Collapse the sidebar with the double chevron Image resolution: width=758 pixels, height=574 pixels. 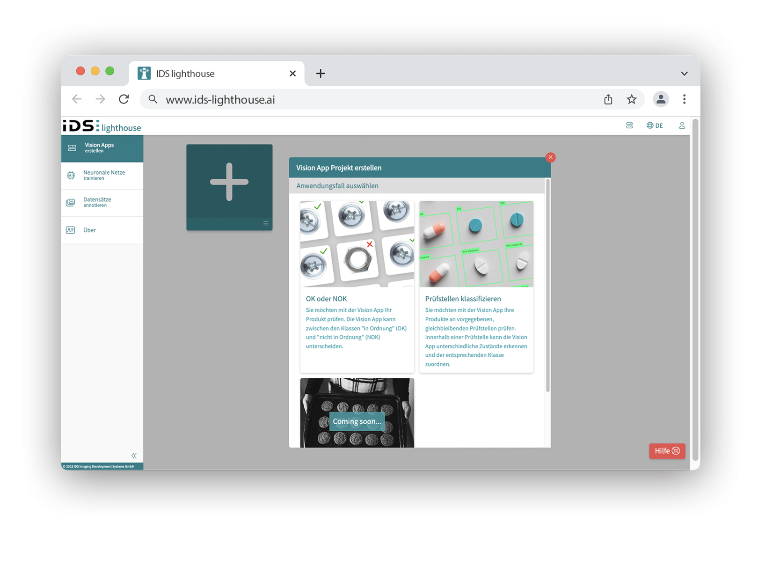(134, 456)
